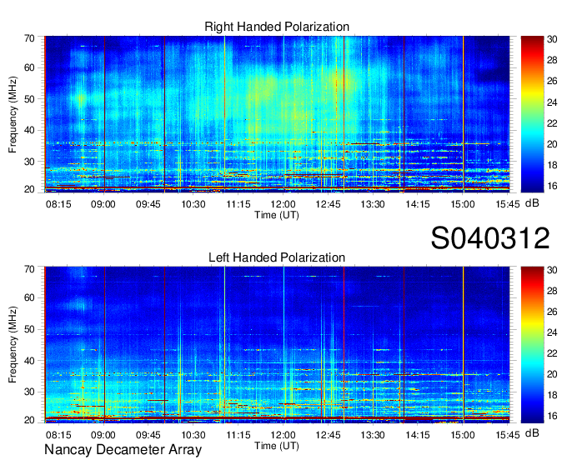The image size is (567, 460).
Task: Click the 14:15 time tick on the top plot
Action: coord(418,204)
